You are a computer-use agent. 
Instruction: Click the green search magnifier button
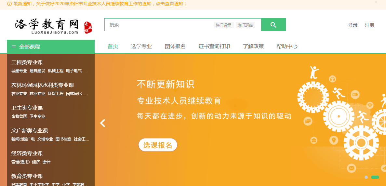(x=273, y=25)
